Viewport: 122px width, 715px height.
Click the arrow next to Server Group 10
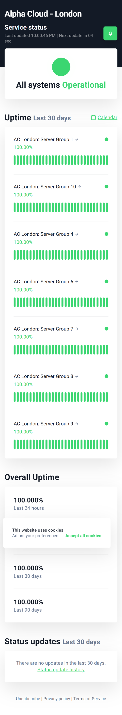79,187
